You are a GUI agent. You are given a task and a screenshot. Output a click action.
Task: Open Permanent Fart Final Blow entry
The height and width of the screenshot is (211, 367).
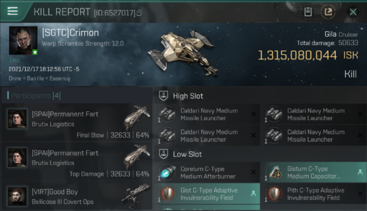click(x=77, y=122)
